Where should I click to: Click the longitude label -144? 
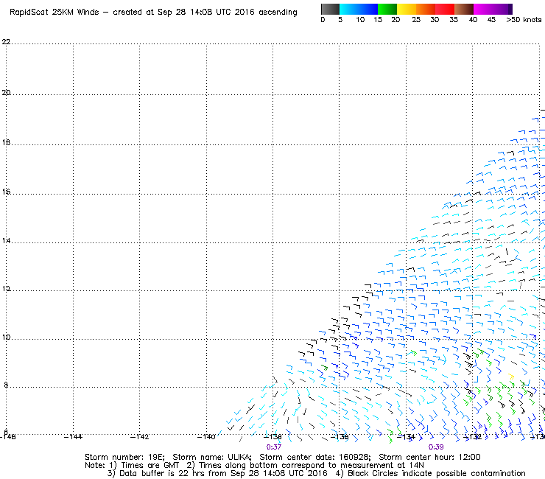point(73,437)
